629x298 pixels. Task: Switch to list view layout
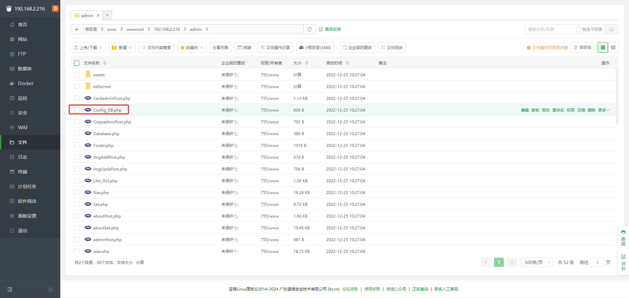pos(603,47)
